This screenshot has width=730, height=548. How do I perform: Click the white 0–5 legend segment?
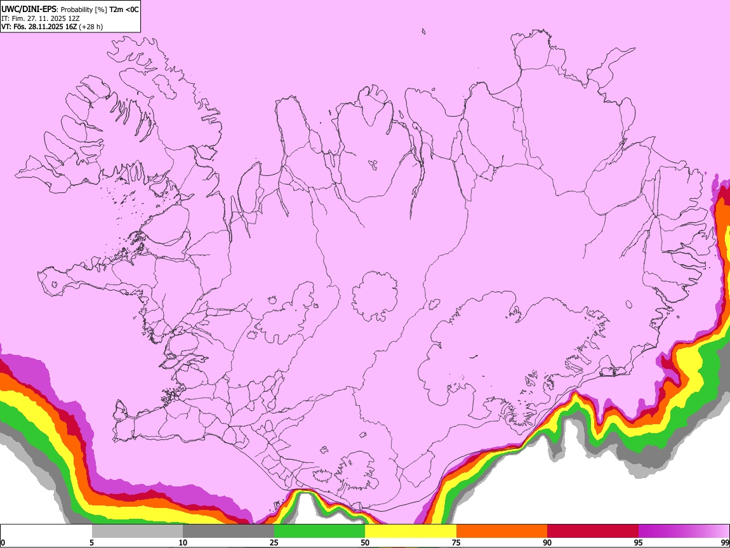(x=46, y=531)
